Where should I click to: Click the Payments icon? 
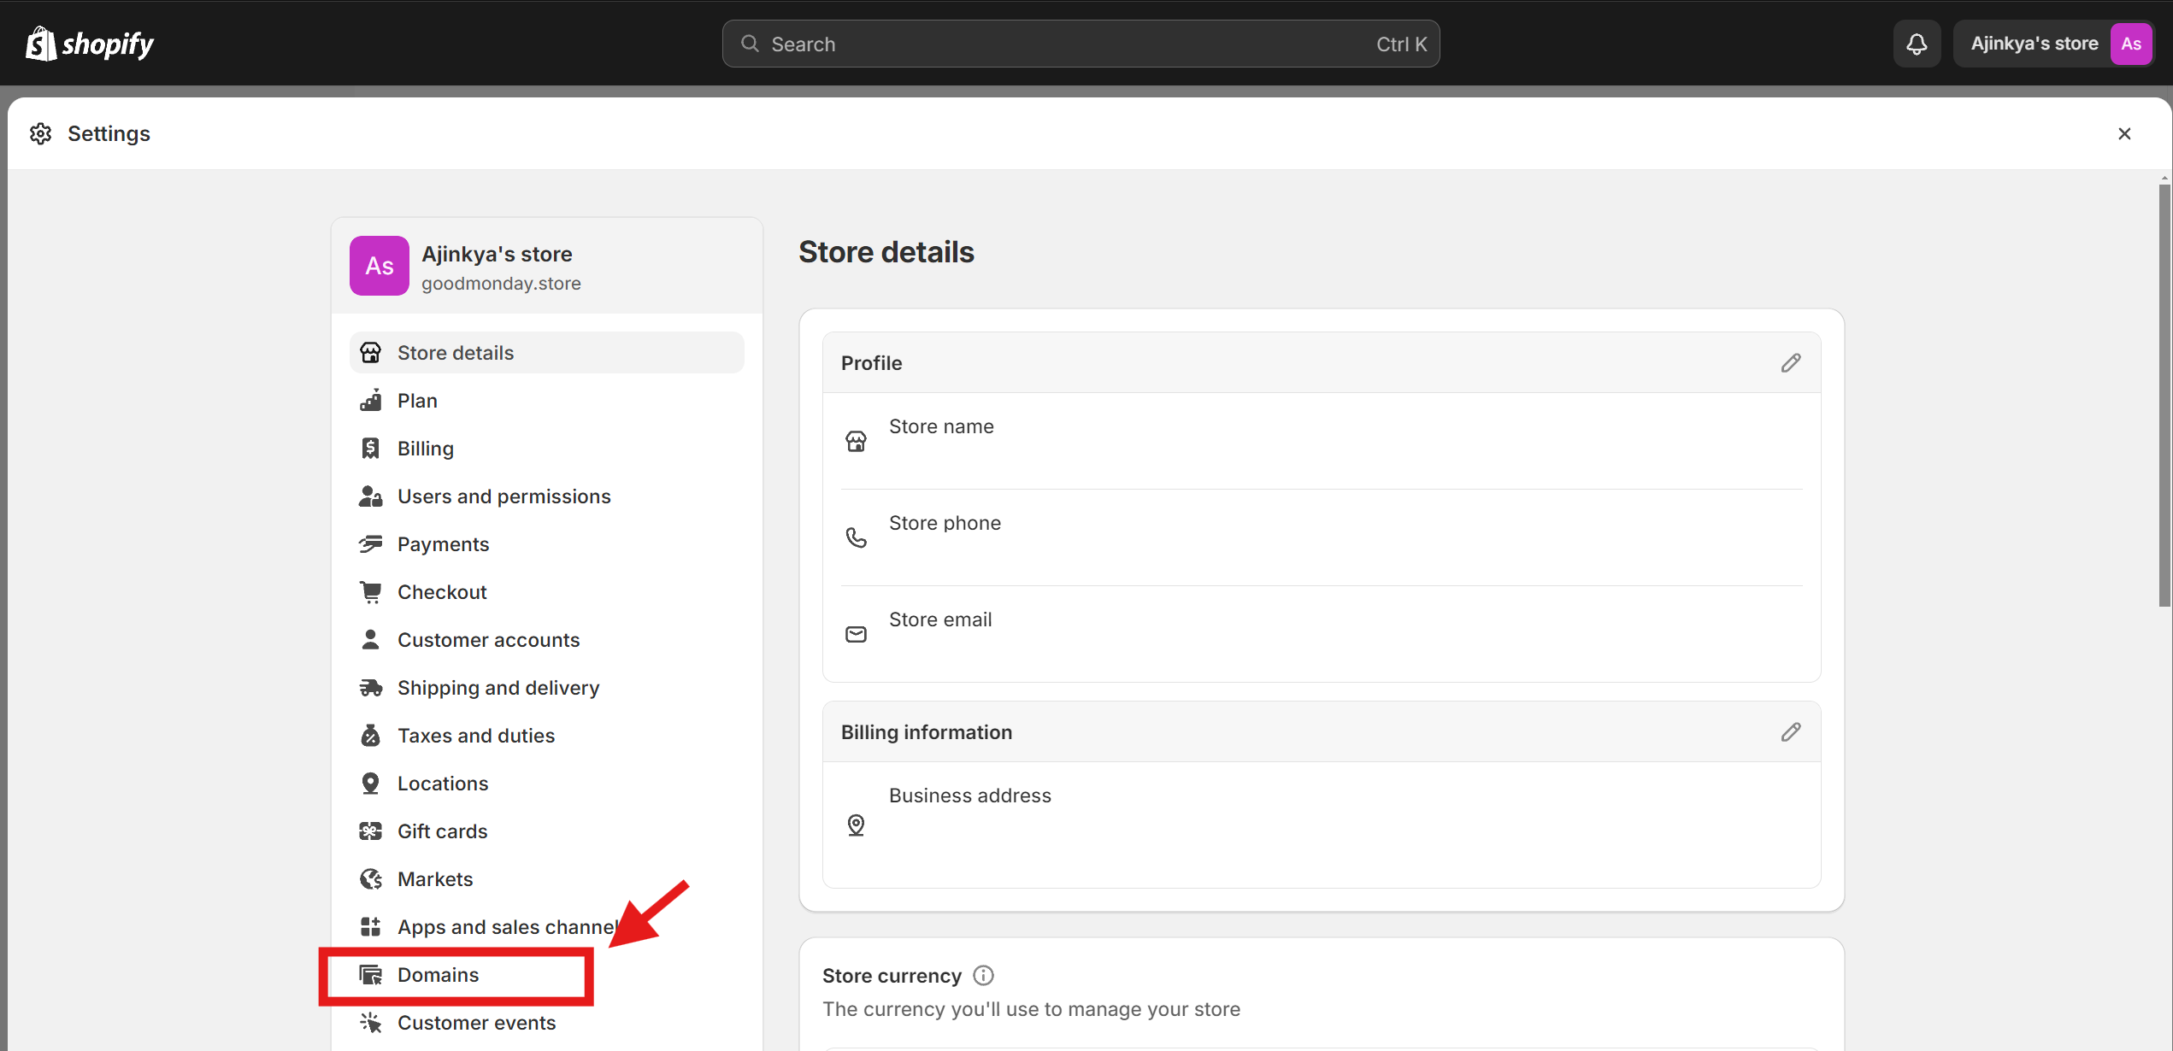click(370, 544)
